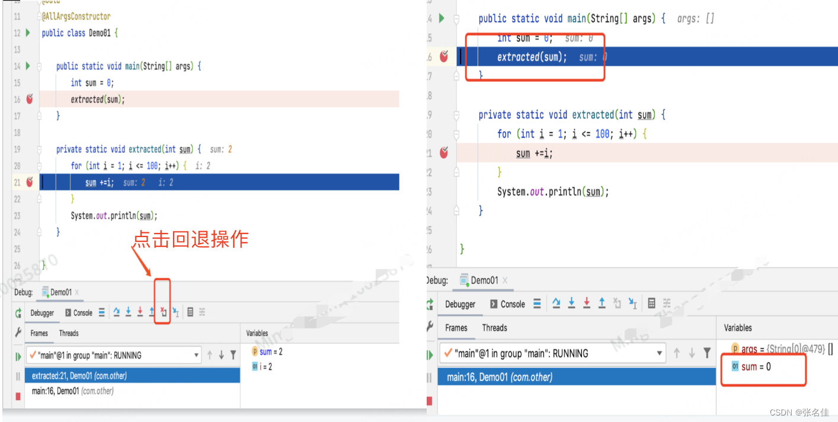Click Step Into icon in right screenshot's debugger
This screenshot has width=838, height=422.
[571, 303]
